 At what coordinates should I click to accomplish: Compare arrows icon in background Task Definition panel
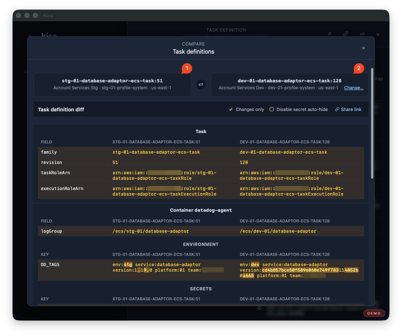click(362, 34)
